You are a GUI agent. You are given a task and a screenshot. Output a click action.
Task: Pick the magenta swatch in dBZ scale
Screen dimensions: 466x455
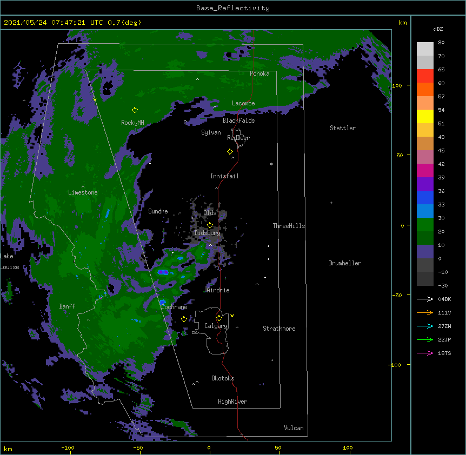(425, 170)
